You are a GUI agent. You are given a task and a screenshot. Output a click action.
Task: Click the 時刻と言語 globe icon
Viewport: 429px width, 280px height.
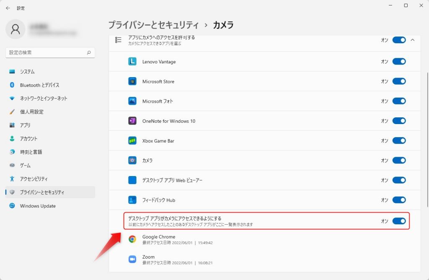point(12,152)
